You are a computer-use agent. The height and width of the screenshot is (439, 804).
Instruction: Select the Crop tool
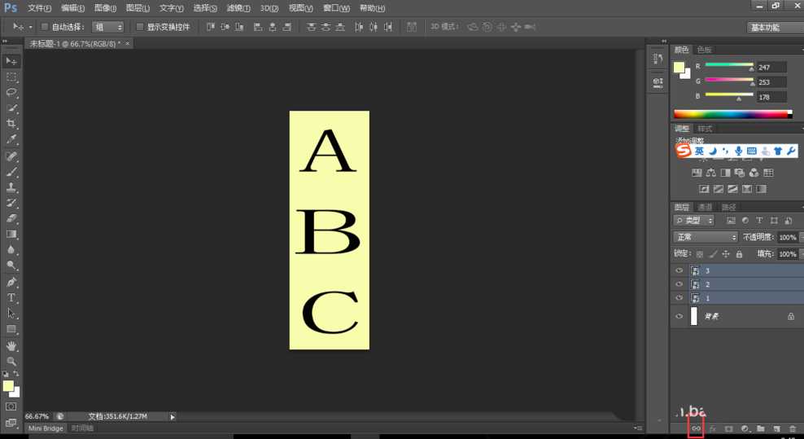click(11, 124)
